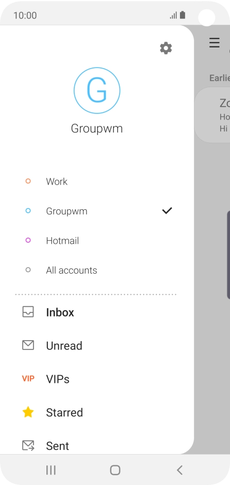Viewport: 230px width, 485px height.
Task: Tap the orange VIP icon
Action: click(28, 378)
